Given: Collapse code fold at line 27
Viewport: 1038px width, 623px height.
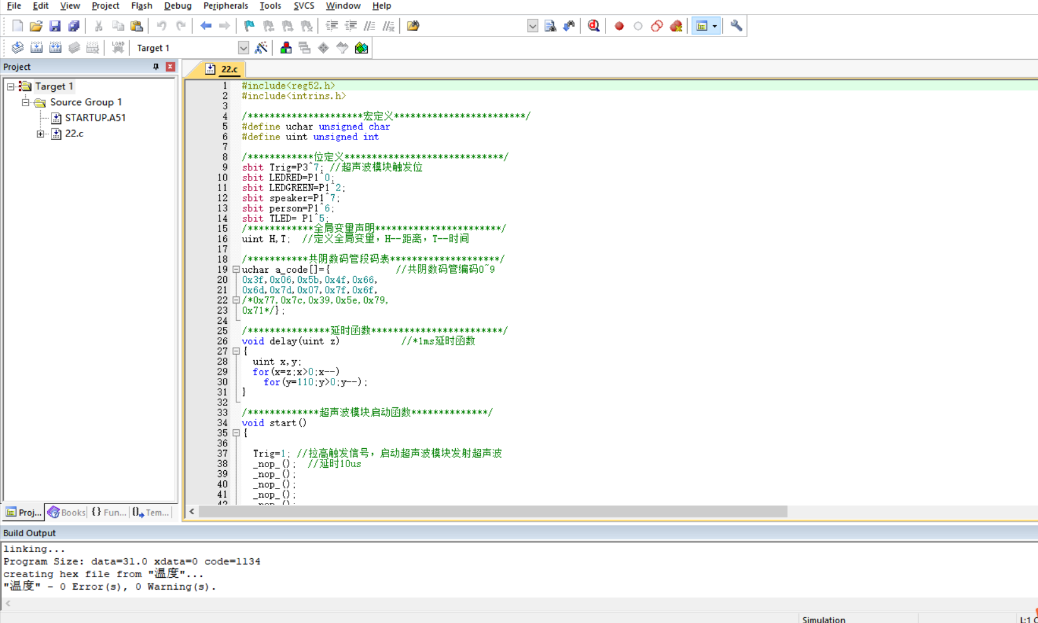Looking at the screenshot, I should [236, 351].
